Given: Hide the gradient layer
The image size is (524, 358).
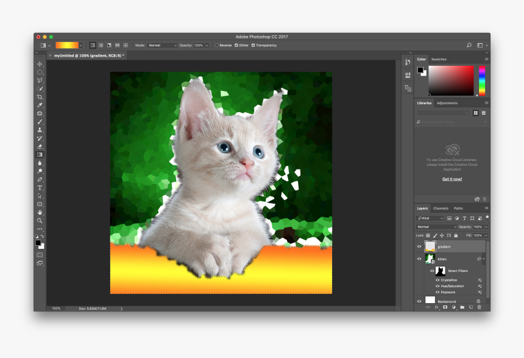Looking at the screenshot, I should click(x=419, y=246).
